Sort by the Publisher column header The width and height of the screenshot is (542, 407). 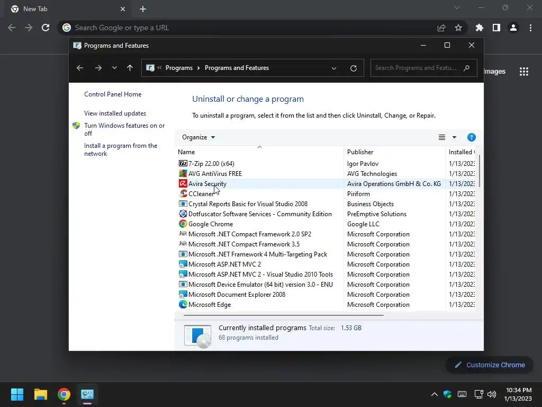pyautogui.click(x=394, y=152)
